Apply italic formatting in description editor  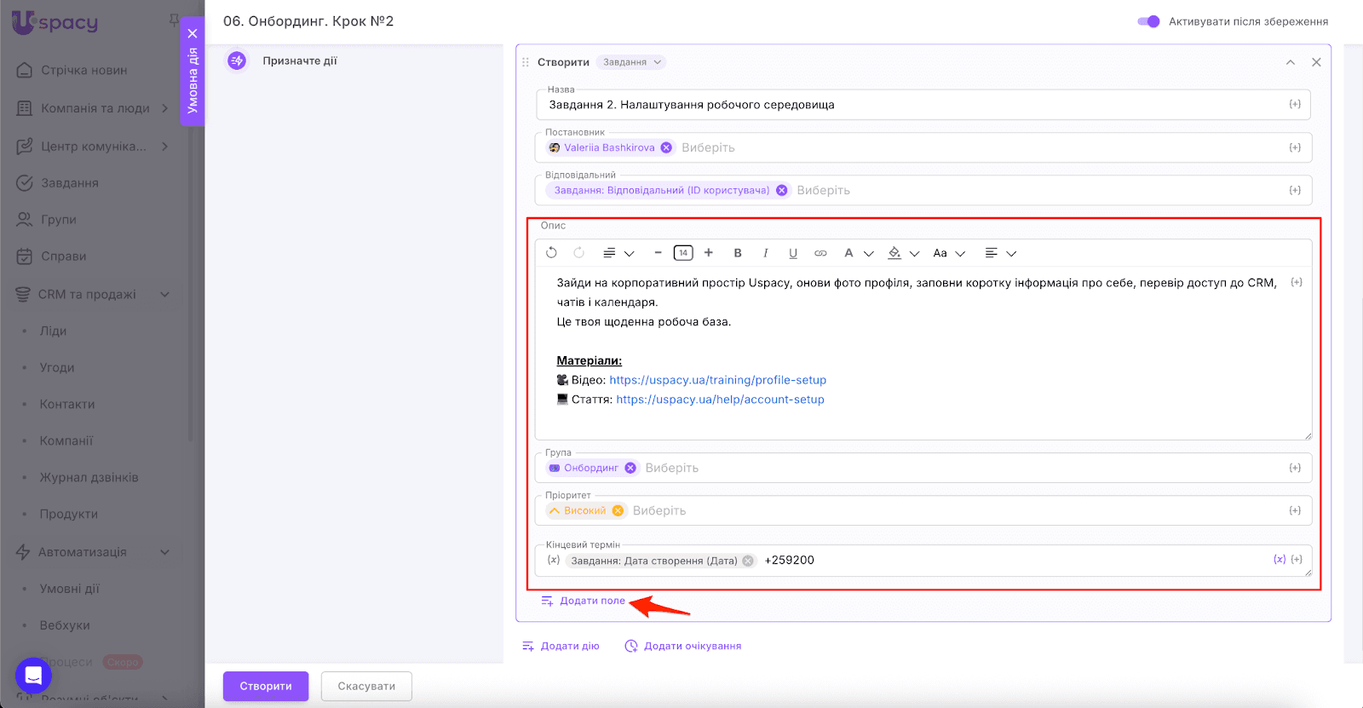coord(766,253)
